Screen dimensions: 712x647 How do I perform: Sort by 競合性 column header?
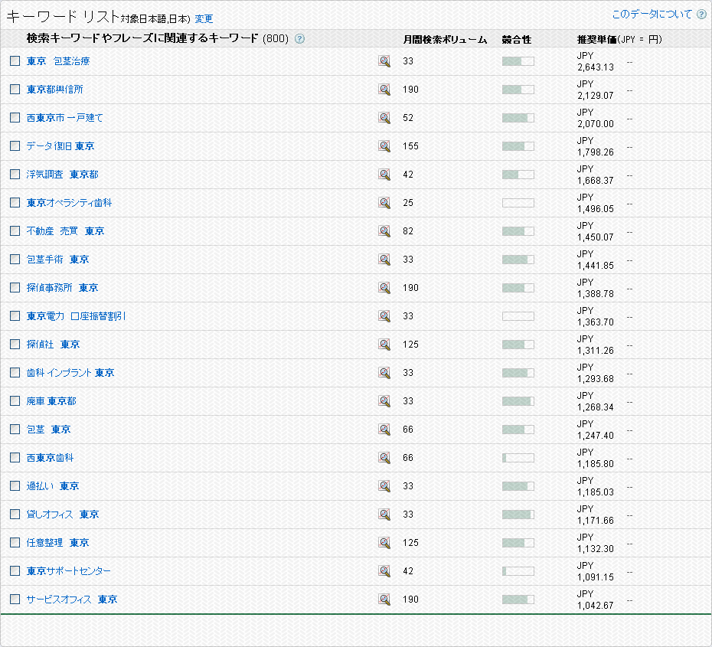coord(516,39)
